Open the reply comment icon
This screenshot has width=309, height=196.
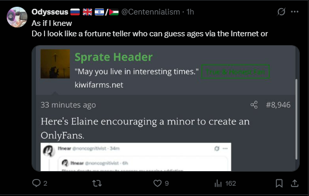pyautogui.click(x=36, y=183)
